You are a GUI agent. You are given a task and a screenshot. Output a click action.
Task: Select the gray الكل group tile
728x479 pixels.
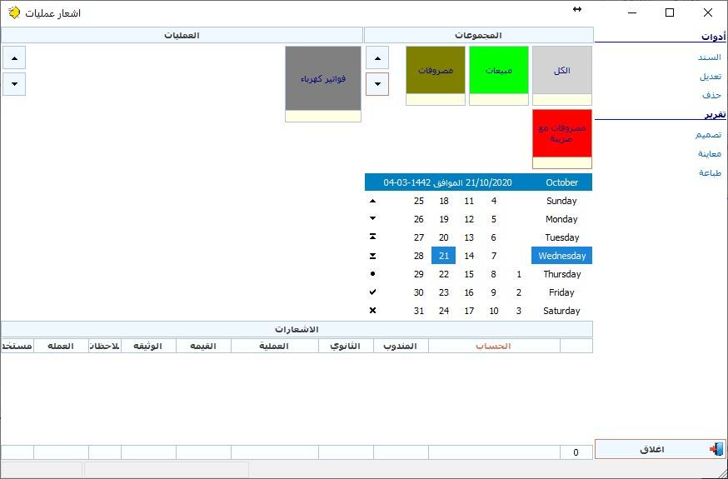[x=562, y=76]
